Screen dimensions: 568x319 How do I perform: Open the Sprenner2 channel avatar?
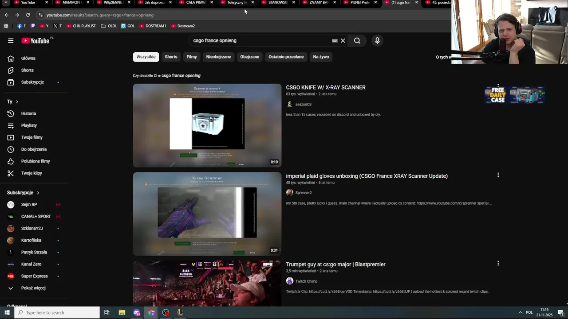(x=290, y=193)
